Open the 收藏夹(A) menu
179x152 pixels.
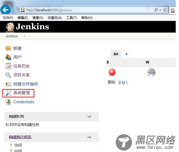(55, 18)
